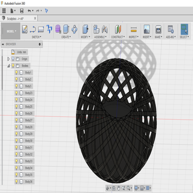The width and height of the screenshot is (193, 193).
Task: Click the Press Pull modify icon
Action: pos(86,29)
